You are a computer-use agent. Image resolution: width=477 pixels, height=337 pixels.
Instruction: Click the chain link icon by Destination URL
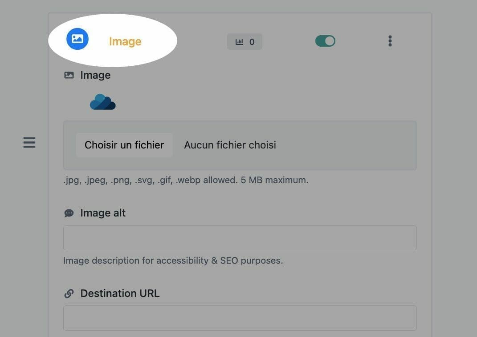pos(69,293)
